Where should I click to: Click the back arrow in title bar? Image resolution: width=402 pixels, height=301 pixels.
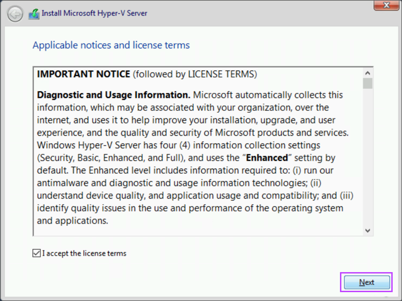tap(15, 14)
